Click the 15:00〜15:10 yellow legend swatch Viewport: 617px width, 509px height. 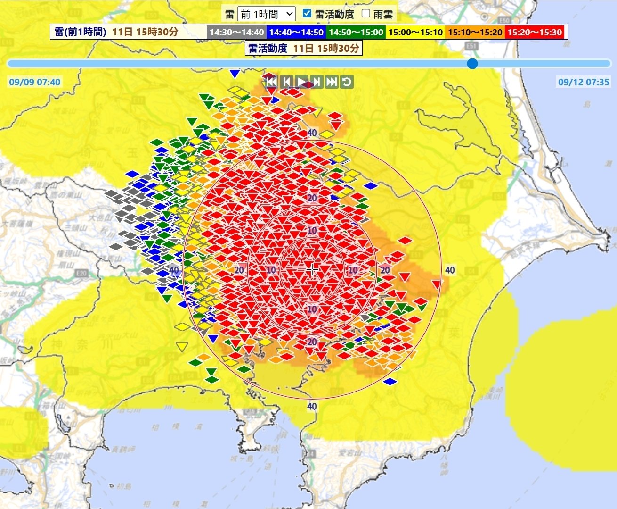tap(415, 32)
